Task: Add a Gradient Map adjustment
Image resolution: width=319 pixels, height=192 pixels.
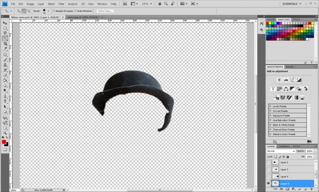Action: pos(296,97)
